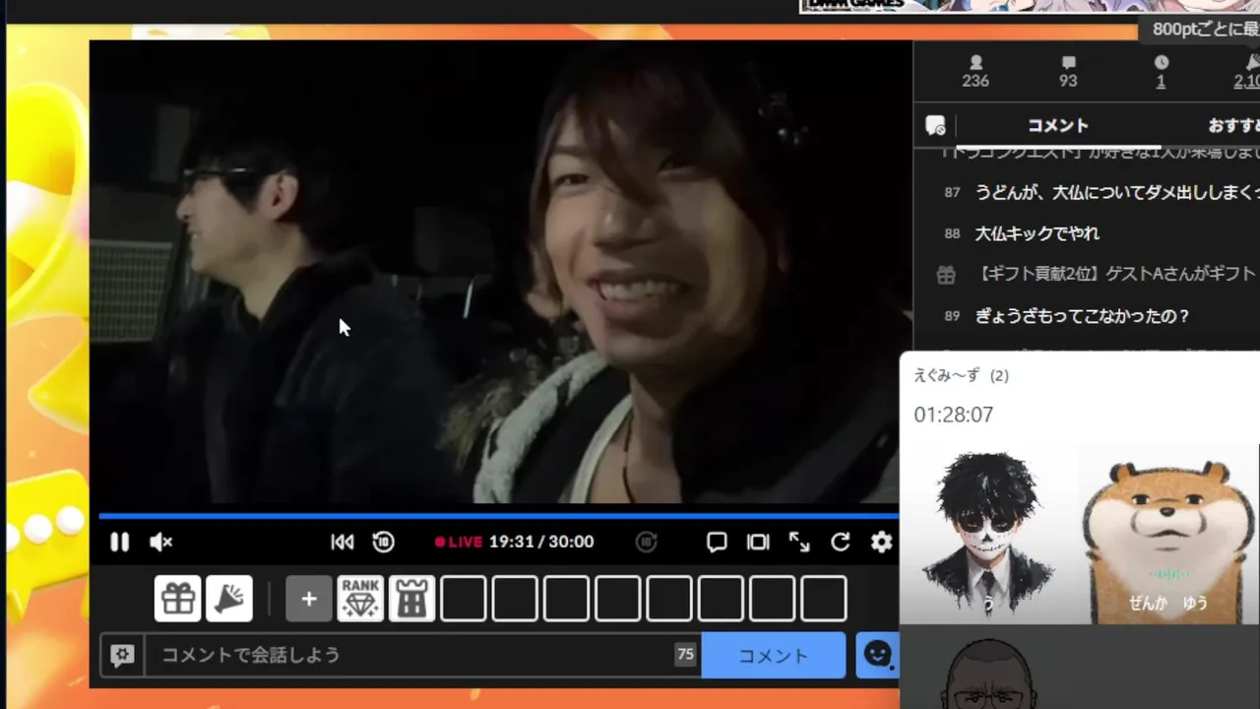Open player settings gear
The image size is (1260, 709).
(x=881, y=542)
